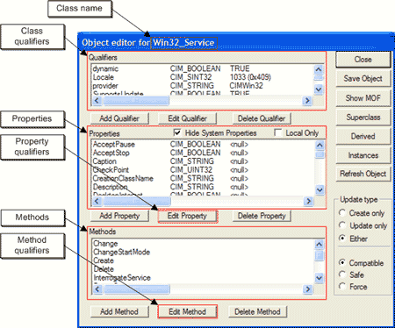The height and width of the screenshot is (328, 395).
Task: Click Methods list scroll right arrow
Action: pos(307,289)
